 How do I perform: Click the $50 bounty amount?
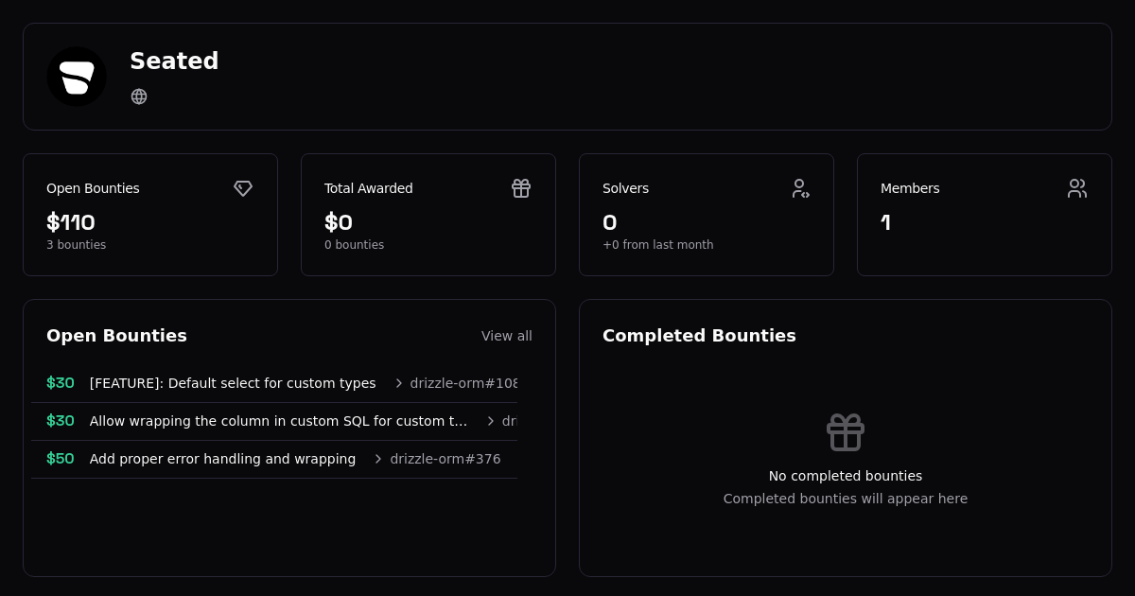click(61, 459)
